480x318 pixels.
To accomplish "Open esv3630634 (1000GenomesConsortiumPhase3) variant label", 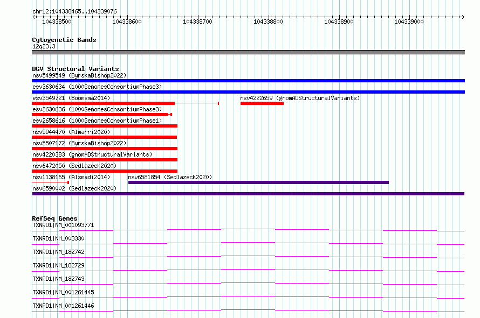I will pyautogui.click(x=97, y=87).
